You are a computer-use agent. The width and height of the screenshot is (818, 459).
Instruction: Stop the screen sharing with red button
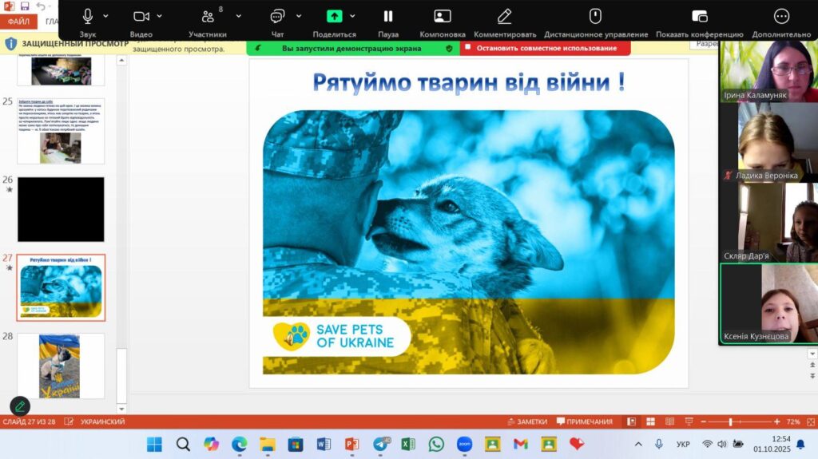[x=545, y=48]
